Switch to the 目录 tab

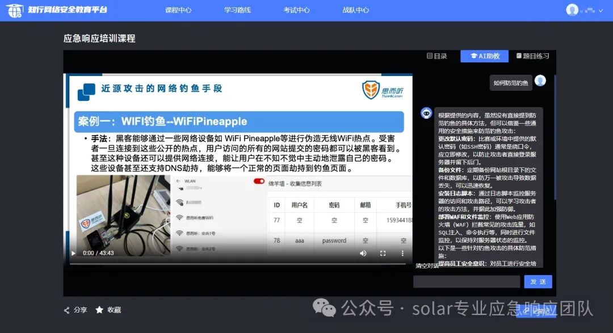pyautogui.click(x=436, y=56)
